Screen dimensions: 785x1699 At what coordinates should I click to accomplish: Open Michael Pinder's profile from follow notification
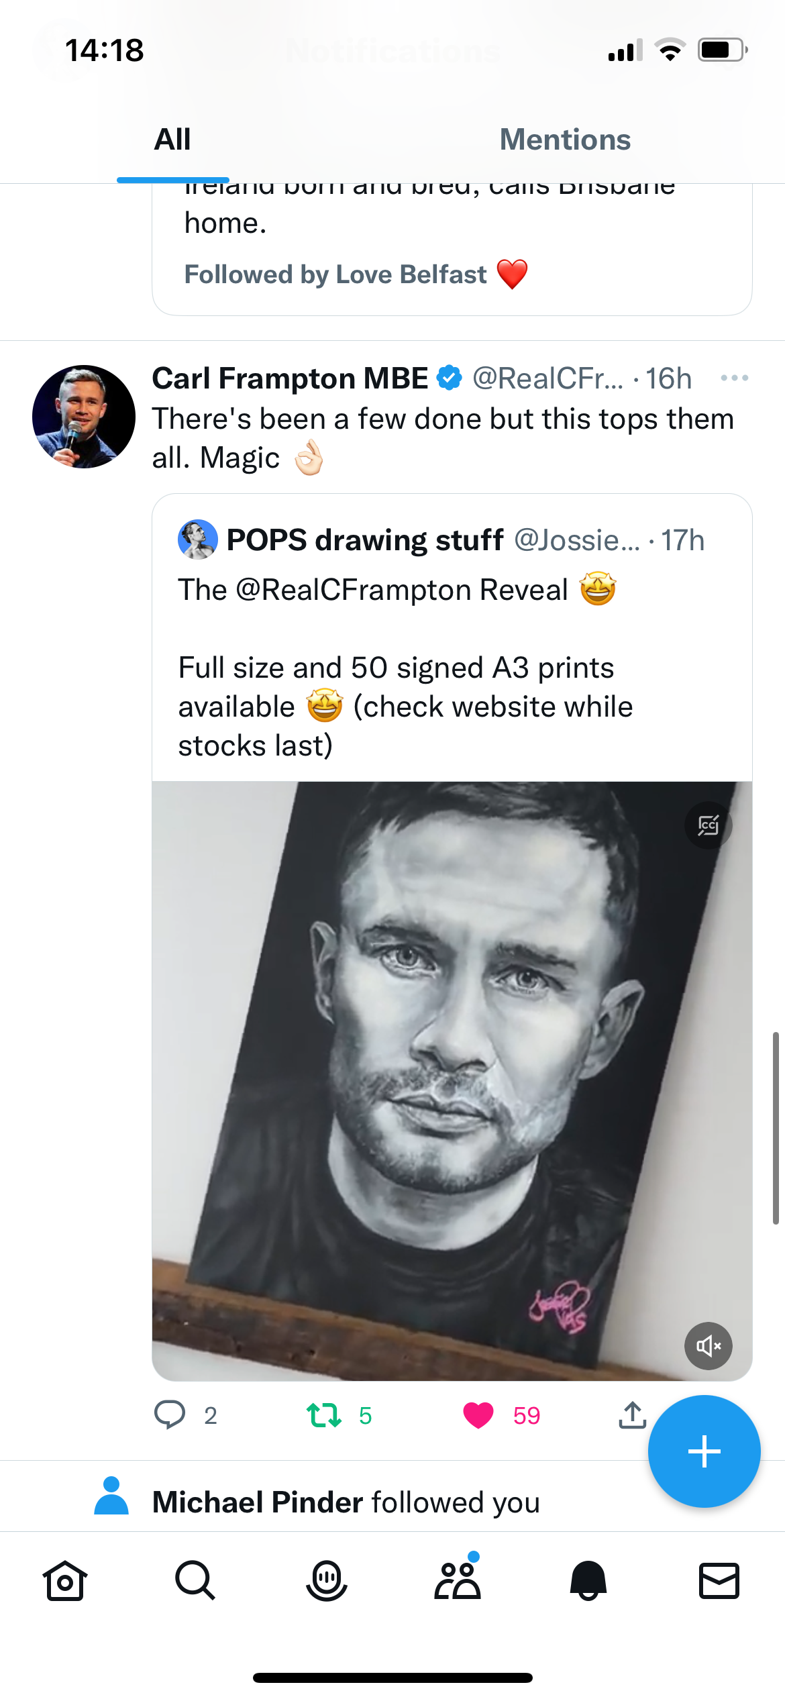point(258,1502)
